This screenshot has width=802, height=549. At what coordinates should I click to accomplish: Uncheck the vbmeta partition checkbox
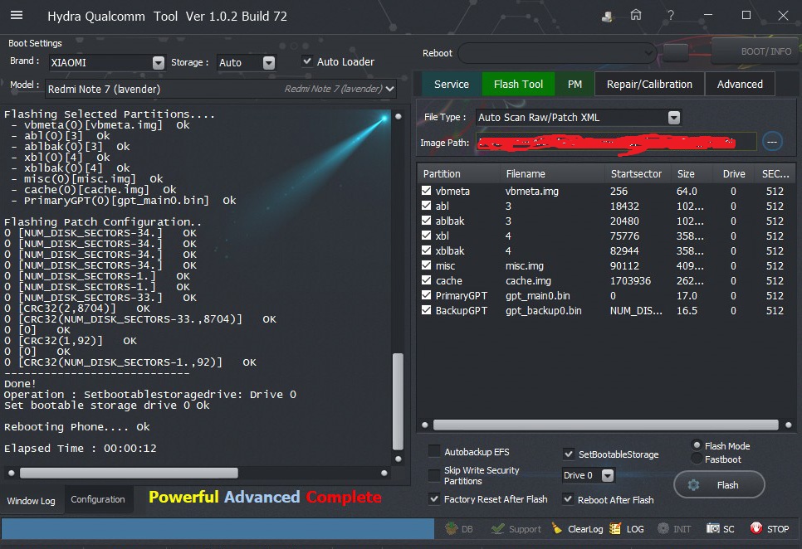click(426, 191)
